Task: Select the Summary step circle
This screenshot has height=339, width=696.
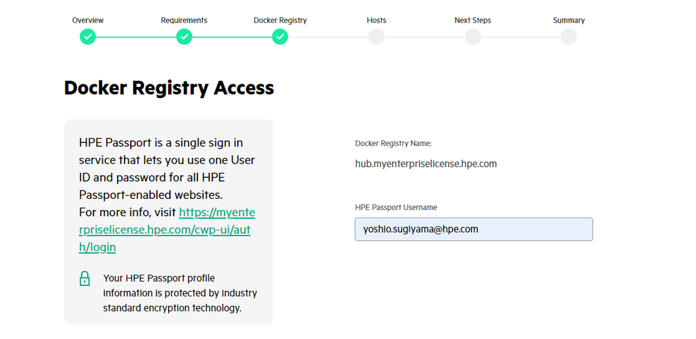Action: click(x=568, y=37)
